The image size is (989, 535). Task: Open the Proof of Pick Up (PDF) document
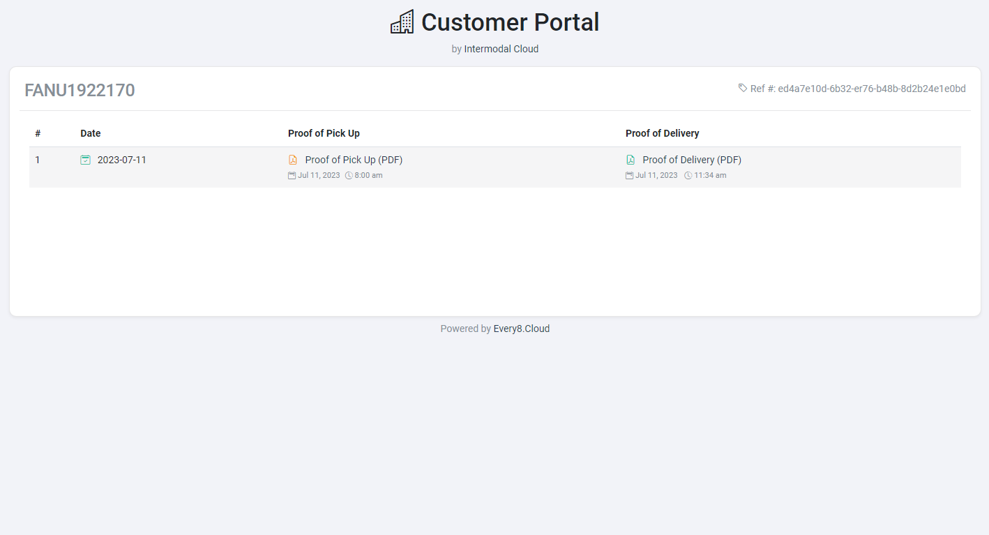[x=353, y=159]
